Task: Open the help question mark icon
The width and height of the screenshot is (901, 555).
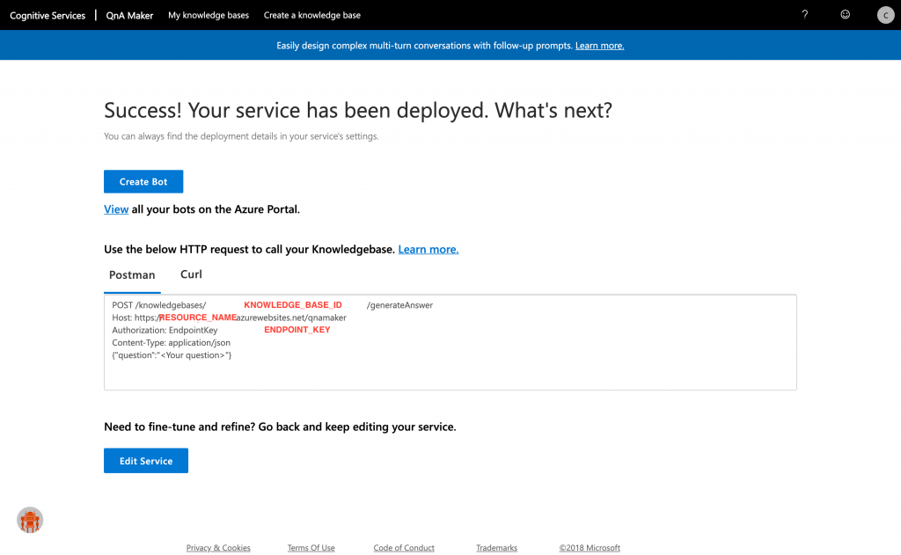Action: [804, 15]
